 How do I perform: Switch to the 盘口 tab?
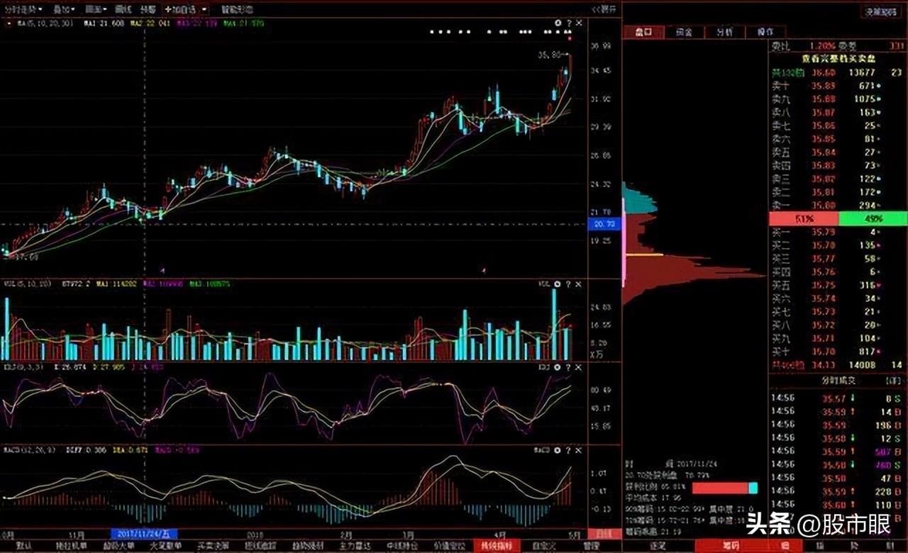coord(644,32)
